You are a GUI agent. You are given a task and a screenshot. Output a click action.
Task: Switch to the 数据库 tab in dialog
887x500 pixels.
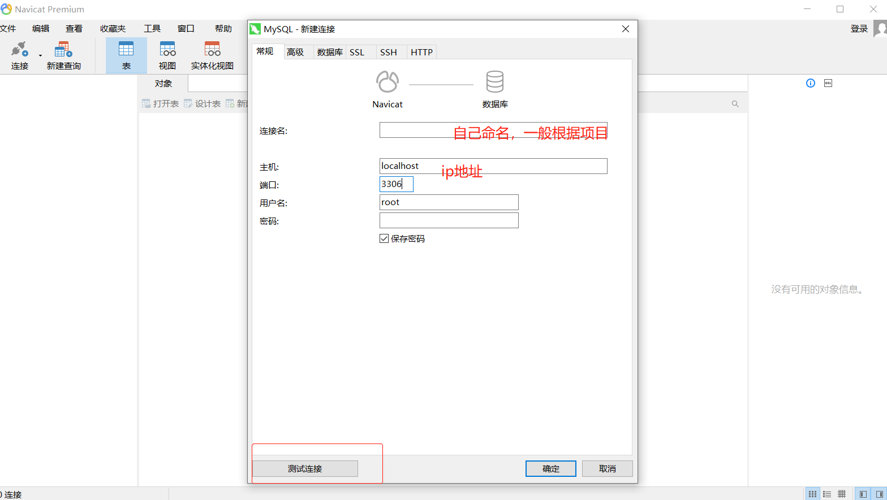[x=330, y=52]
